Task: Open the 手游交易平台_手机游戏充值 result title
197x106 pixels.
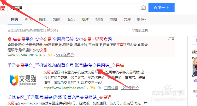Action: [x=66, y=65]
